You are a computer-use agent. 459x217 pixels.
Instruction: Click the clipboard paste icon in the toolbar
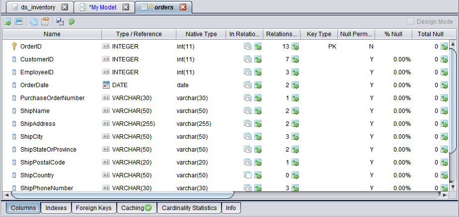click(x=45, y=21)
